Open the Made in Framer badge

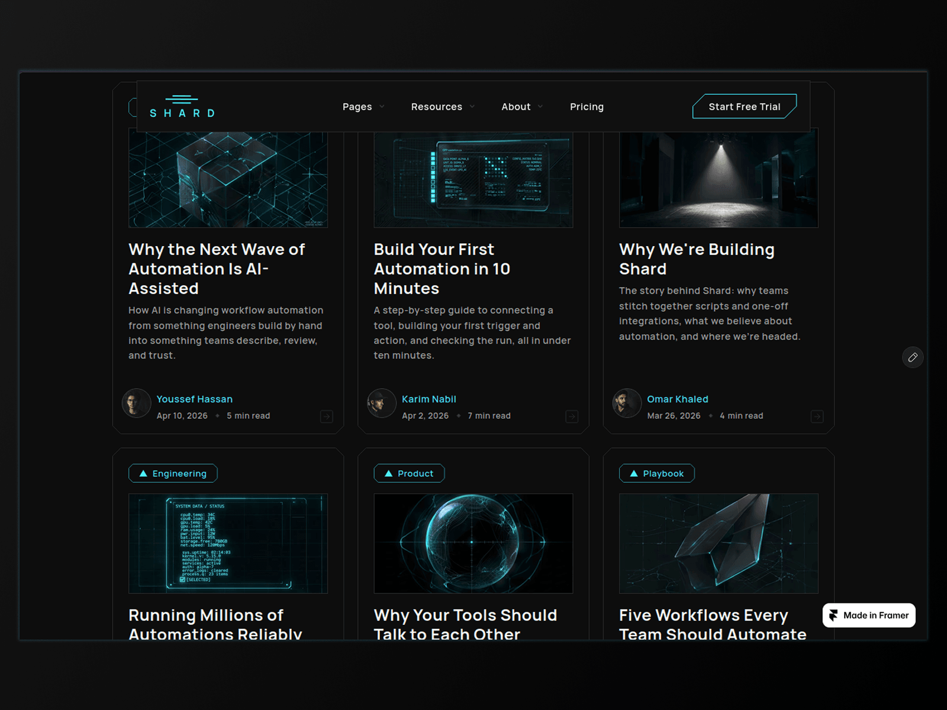[x=869, y=615]
